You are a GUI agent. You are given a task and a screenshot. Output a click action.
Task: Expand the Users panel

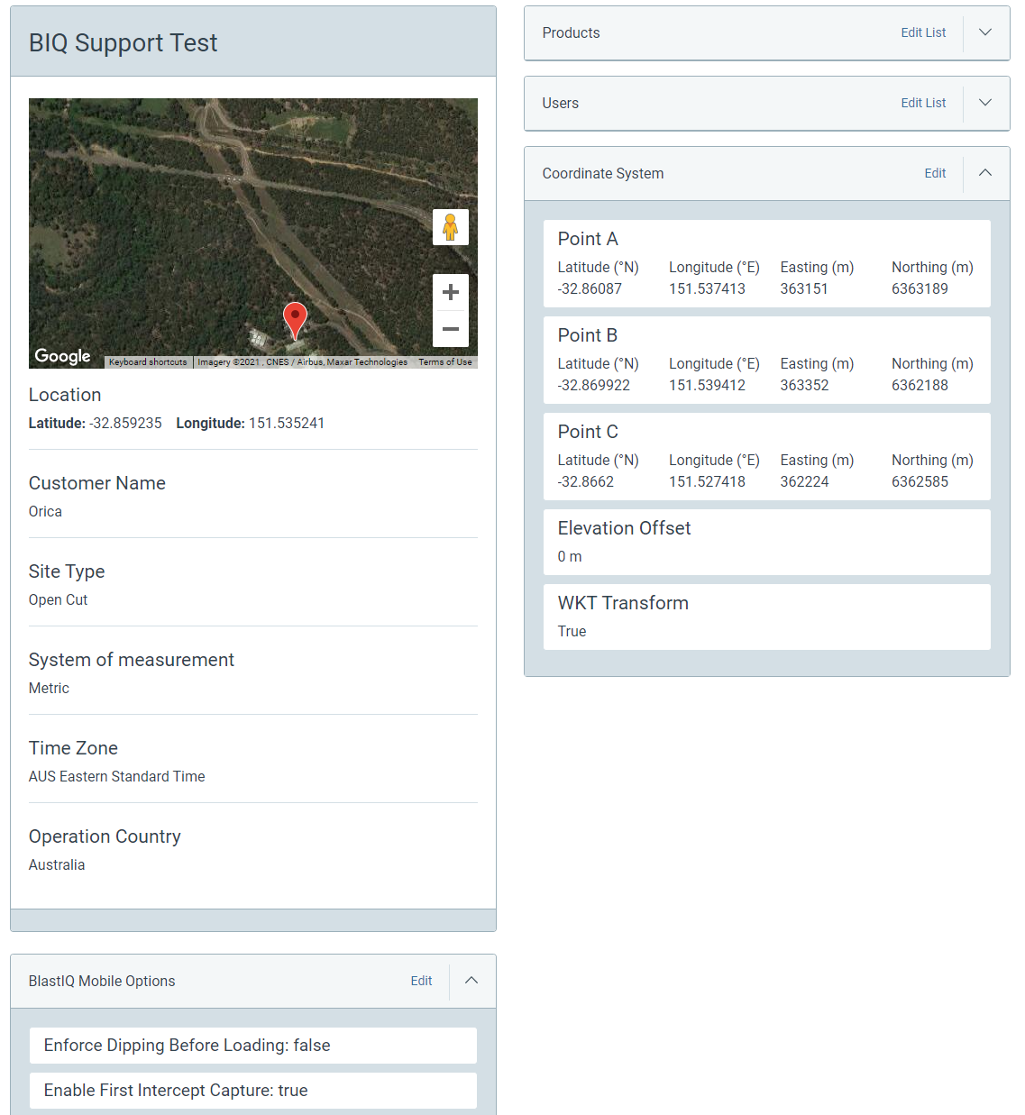tap(985, 103)
